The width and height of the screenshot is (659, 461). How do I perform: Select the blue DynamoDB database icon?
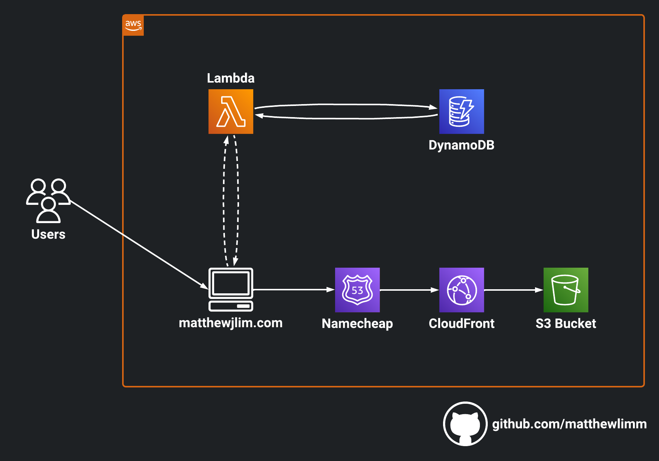[462, 112]
